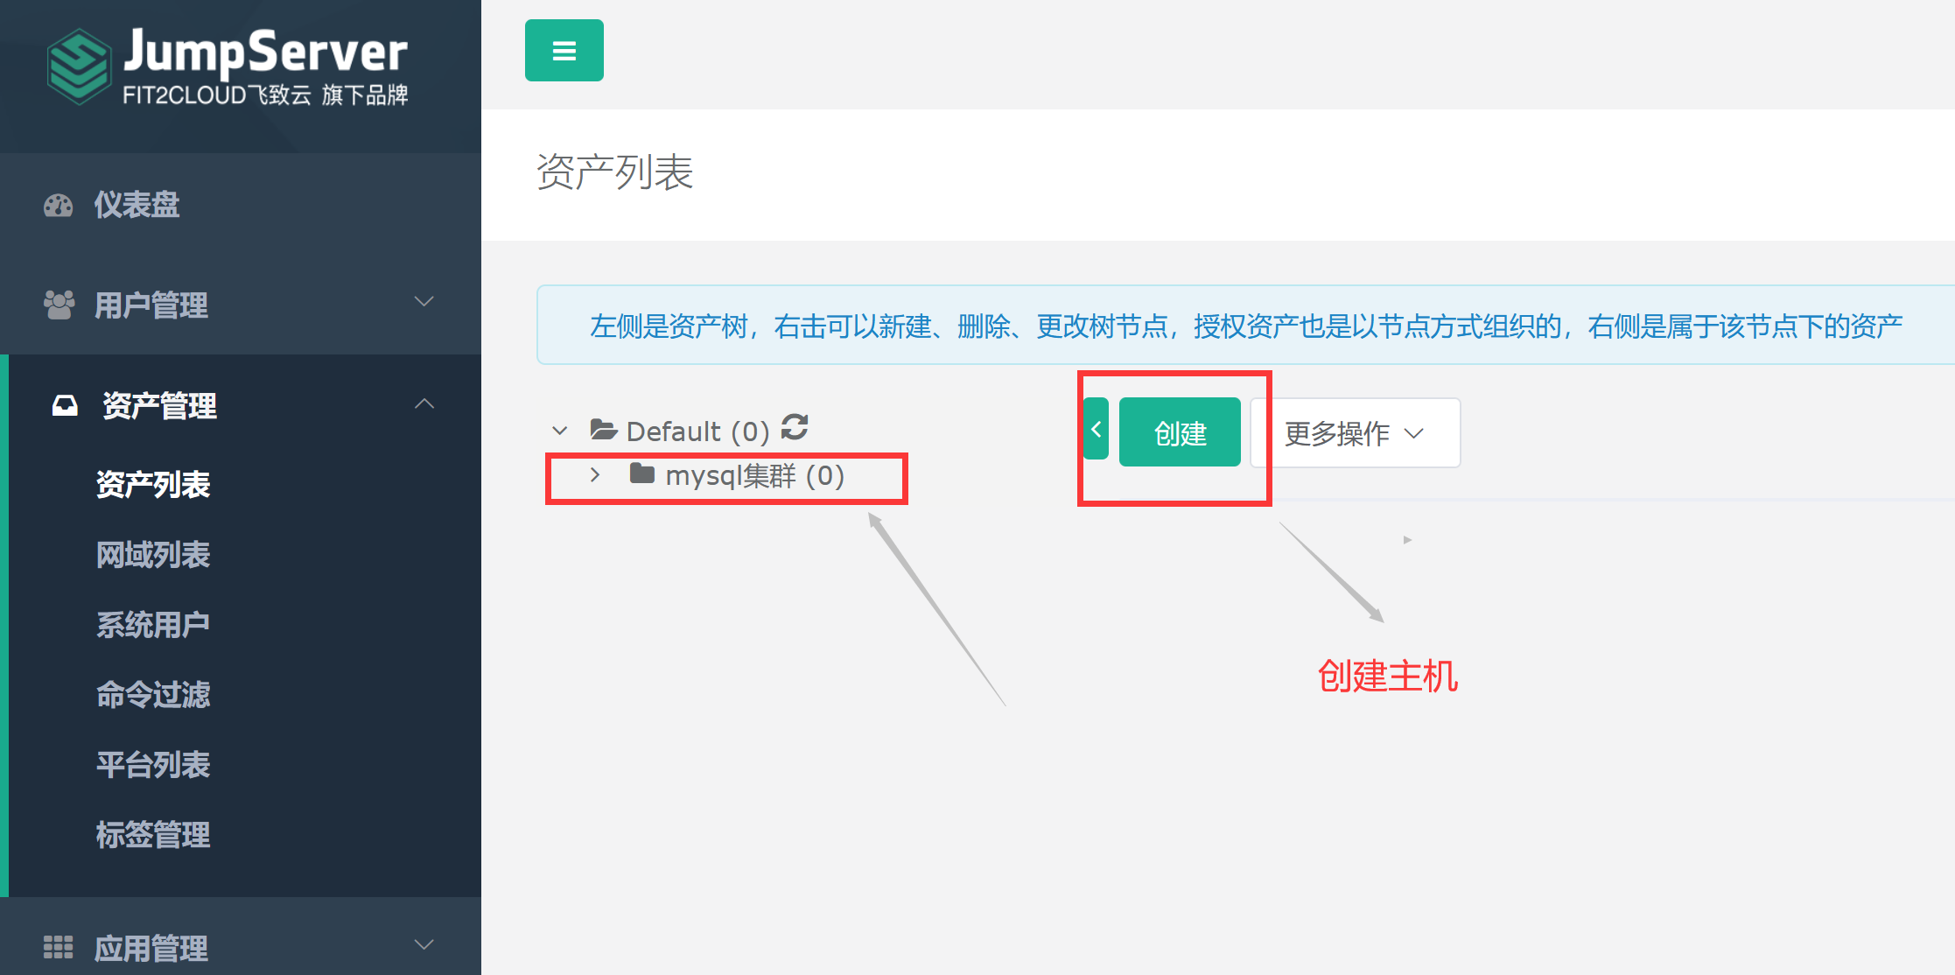1955x975 pixels.
Task: Open 仪表盘 in the sidebar
Action: [x=241, y=205]
